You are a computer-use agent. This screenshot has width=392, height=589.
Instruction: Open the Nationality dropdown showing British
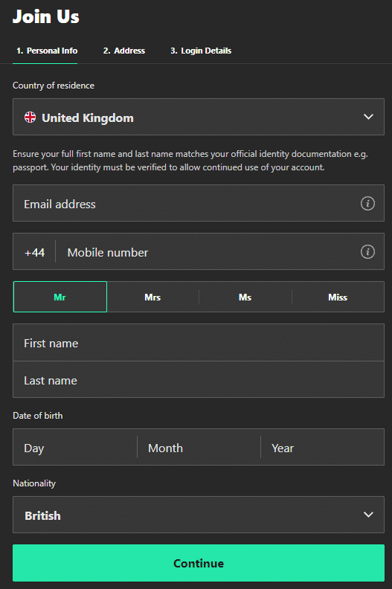coord(199,515)
